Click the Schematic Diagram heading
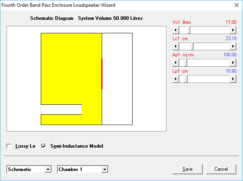Image resolution: width=243 pixels, height=181 pixels. point(52,18)
